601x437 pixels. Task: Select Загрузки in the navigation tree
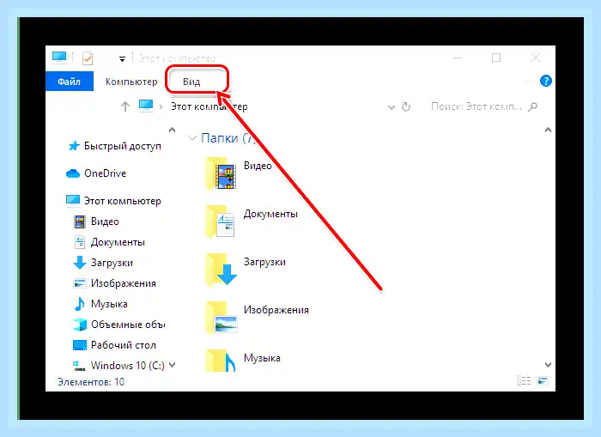point(112,263)
